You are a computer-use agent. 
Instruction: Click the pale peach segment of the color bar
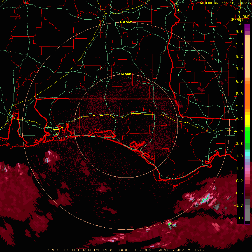(x=247, y=58)
